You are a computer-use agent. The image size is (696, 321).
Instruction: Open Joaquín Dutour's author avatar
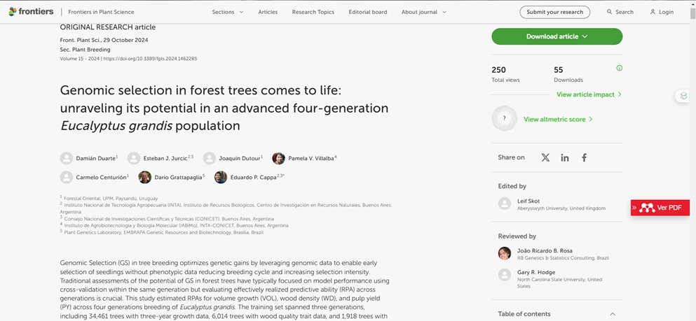pos(210,158)
